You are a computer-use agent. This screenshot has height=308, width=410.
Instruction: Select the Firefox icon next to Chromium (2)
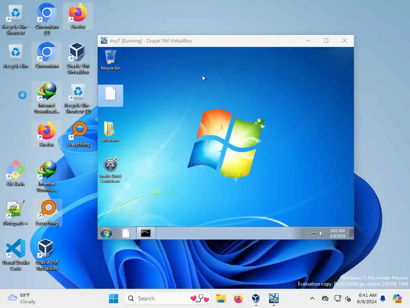(x=78, y=16)
